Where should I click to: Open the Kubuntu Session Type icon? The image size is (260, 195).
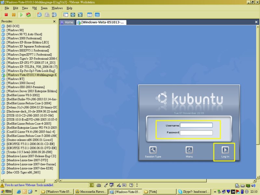(x=153, y=150)
